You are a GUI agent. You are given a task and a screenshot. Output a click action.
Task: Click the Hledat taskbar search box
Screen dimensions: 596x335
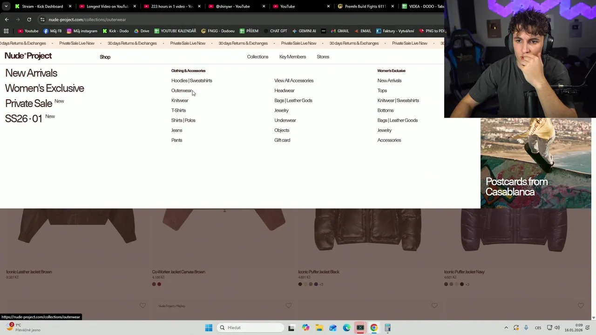pos(251,328)
